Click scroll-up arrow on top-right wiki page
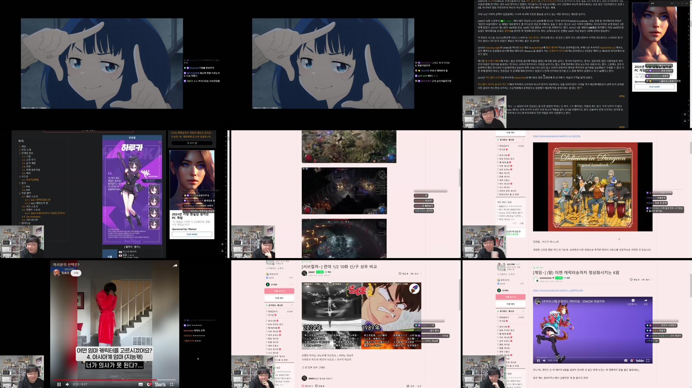Viewport: 692px width, 388px height. (x=685, y=115)
